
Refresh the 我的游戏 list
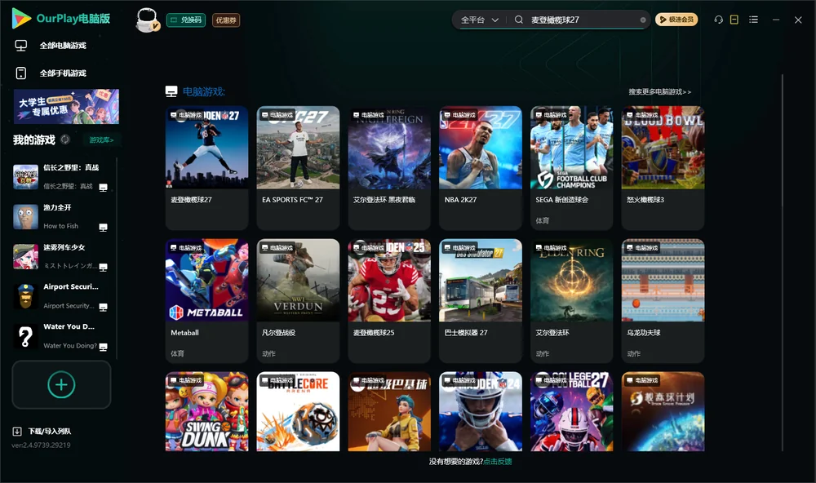tap(65, 140)
